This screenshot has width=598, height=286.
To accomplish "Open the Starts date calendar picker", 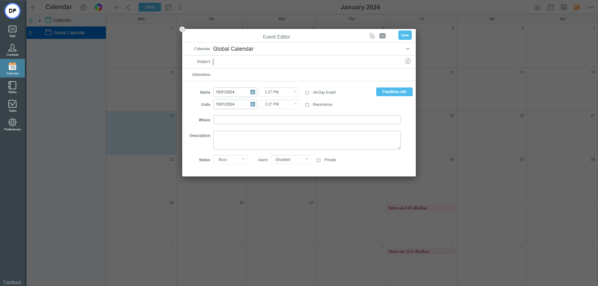I will tap(253, 92).
